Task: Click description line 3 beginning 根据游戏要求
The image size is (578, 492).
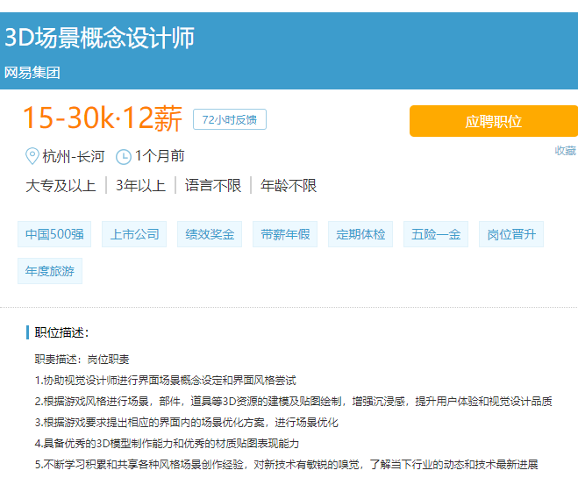Action: (x=187, y=423)
